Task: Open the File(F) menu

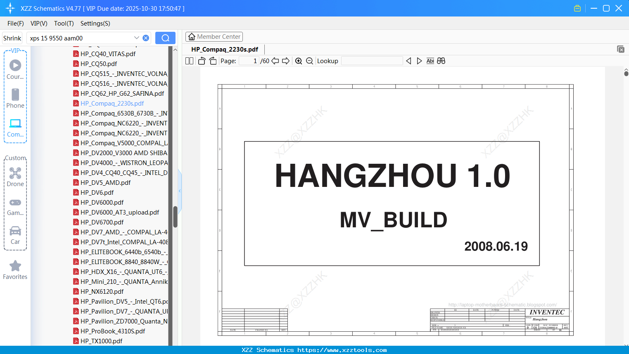Action: (16, 24)
